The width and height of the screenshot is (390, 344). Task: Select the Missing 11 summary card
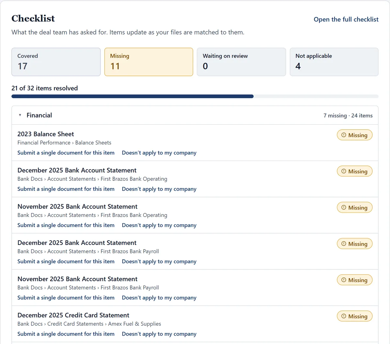[149, 62]
